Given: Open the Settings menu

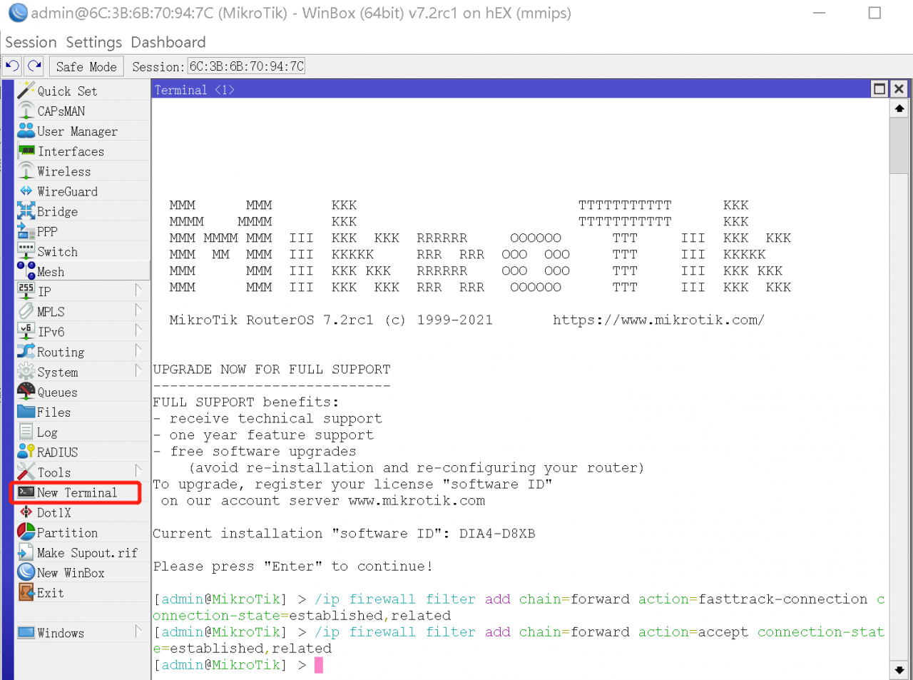Looking at the screenshot, I should tap(93, 42).
